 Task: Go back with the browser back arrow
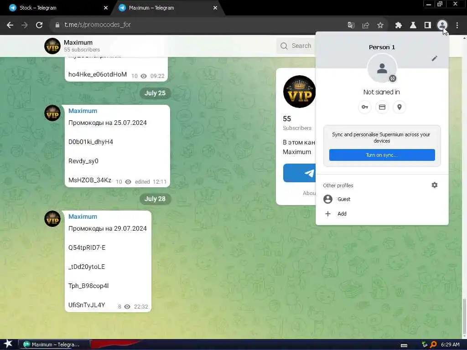(10, 25)
